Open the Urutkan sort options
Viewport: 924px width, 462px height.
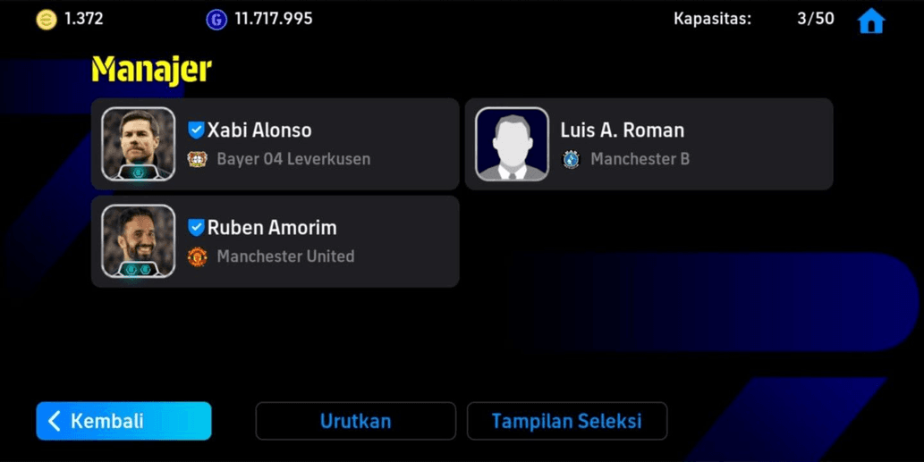pos(355,421)
